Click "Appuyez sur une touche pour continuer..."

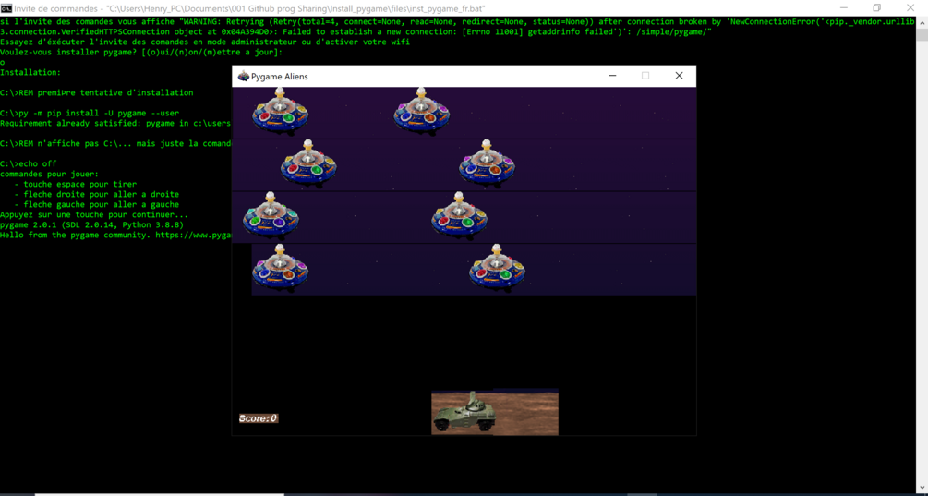click(x=94, y=215)
